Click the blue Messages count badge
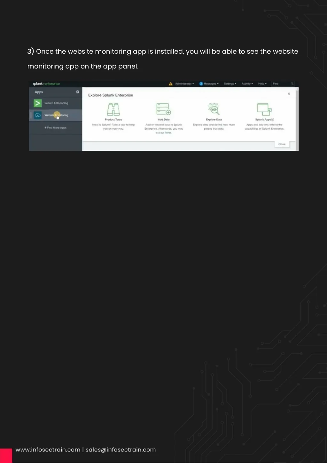This screenshot has width=327, height=463. (201, 84)
